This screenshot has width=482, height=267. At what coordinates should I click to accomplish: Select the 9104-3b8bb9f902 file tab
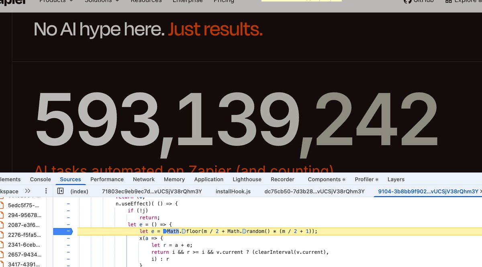(428, 191)
